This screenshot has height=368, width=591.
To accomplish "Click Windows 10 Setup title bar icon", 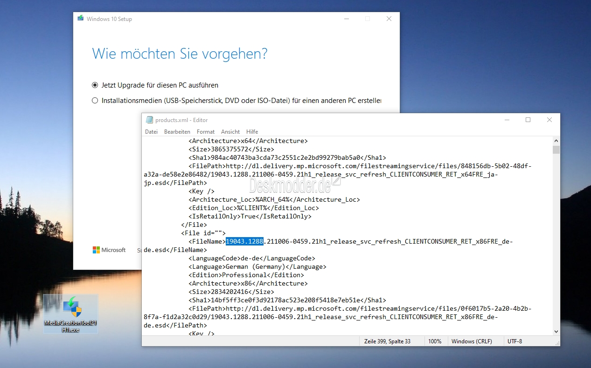I will click(x=81, y=19).
